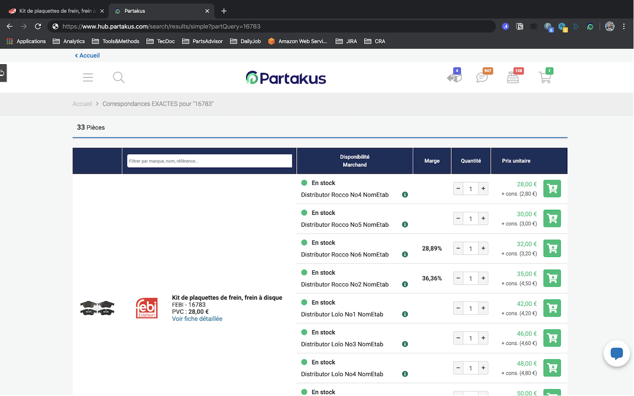Screen dimensions: 634x396
Task: Add Distributor Rocco No4 offer to cart
Action: [552, 189]
